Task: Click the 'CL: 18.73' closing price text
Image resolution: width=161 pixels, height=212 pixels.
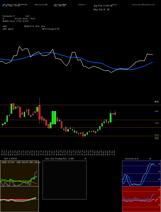Action: click(x=59, y=6)
